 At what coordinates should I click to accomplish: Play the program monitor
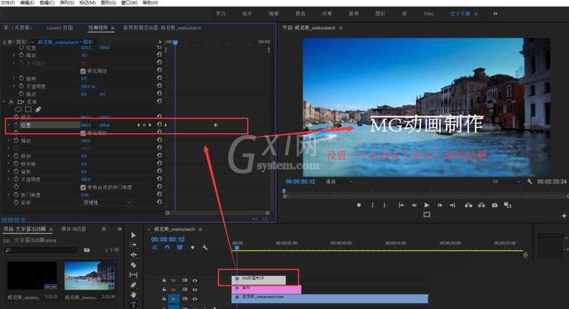pos(427,205)
